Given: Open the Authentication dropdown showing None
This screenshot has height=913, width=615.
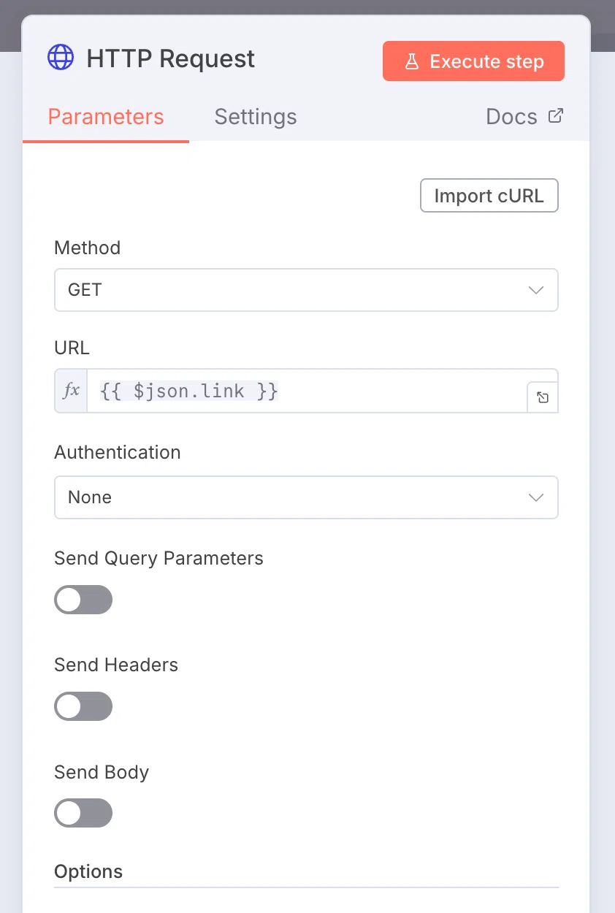Looking at the screenshot, I should (x=306, y=497).
